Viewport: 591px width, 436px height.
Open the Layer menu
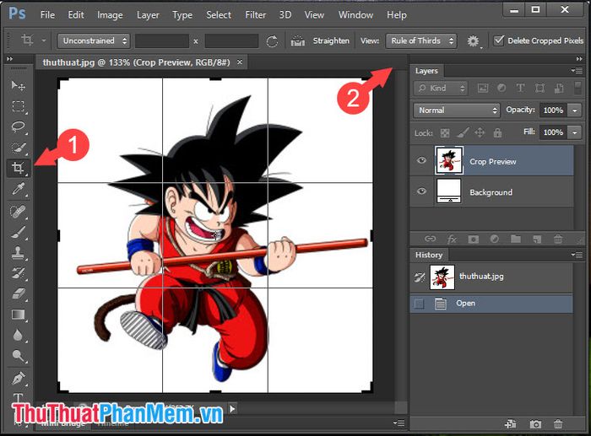point(148,15)
